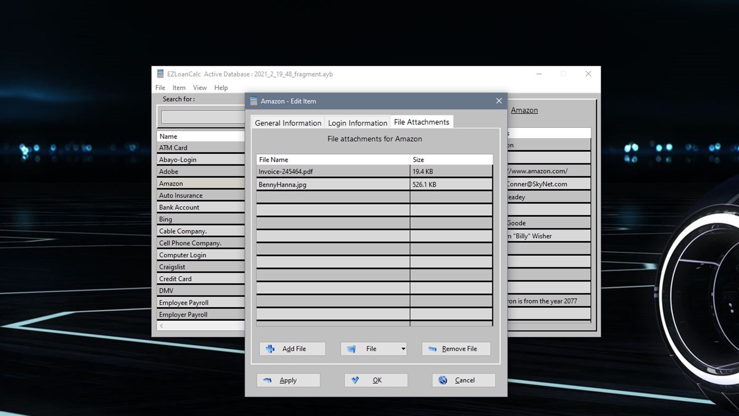The image size is (739, 416).
Task: Switch to the General Information tab
Action: (x=288, y=123)
